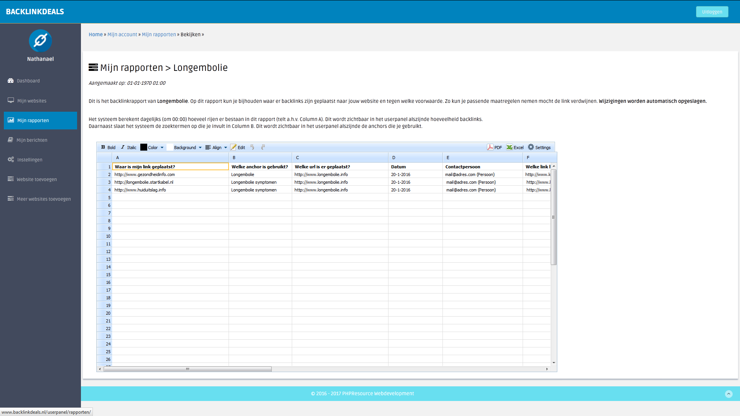Select 'Welke anchor is gebruikt?' header cell

click(260, 166)
